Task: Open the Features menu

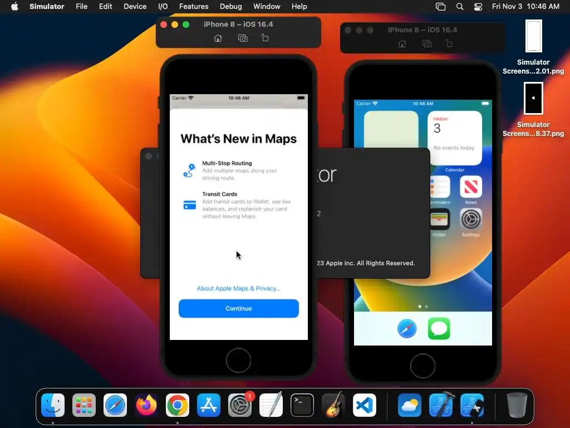Action: [194, 6]
